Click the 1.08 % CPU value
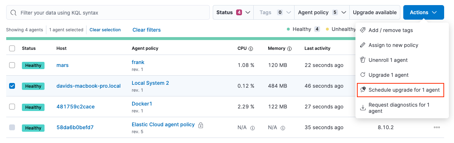 (x=246, y=65)
